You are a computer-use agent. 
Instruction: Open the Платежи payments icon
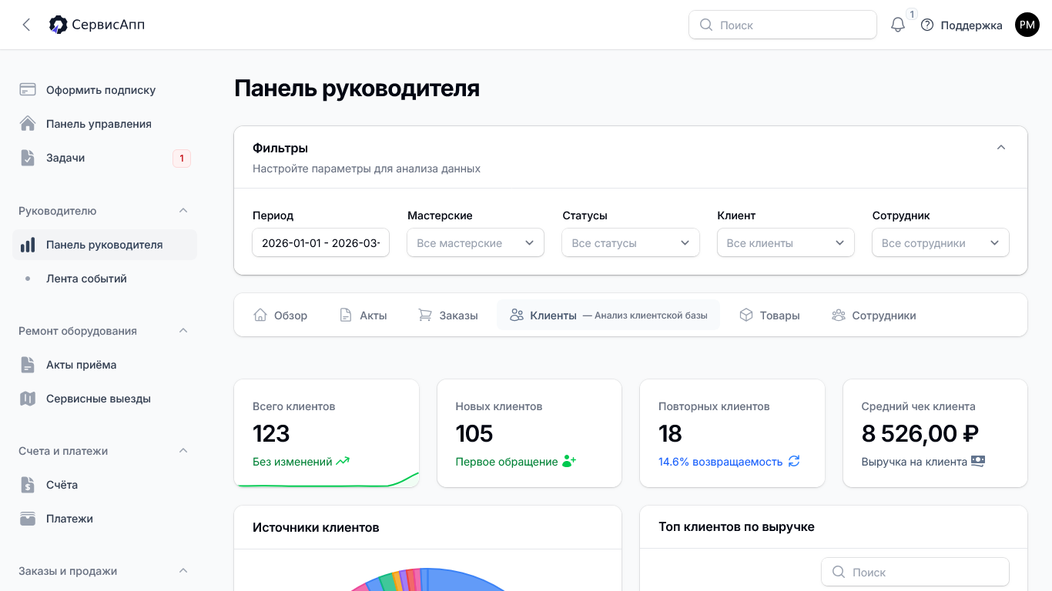(x=27, y=518)
